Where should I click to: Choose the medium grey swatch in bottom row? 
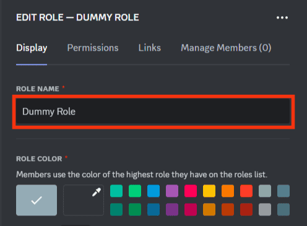265,209
